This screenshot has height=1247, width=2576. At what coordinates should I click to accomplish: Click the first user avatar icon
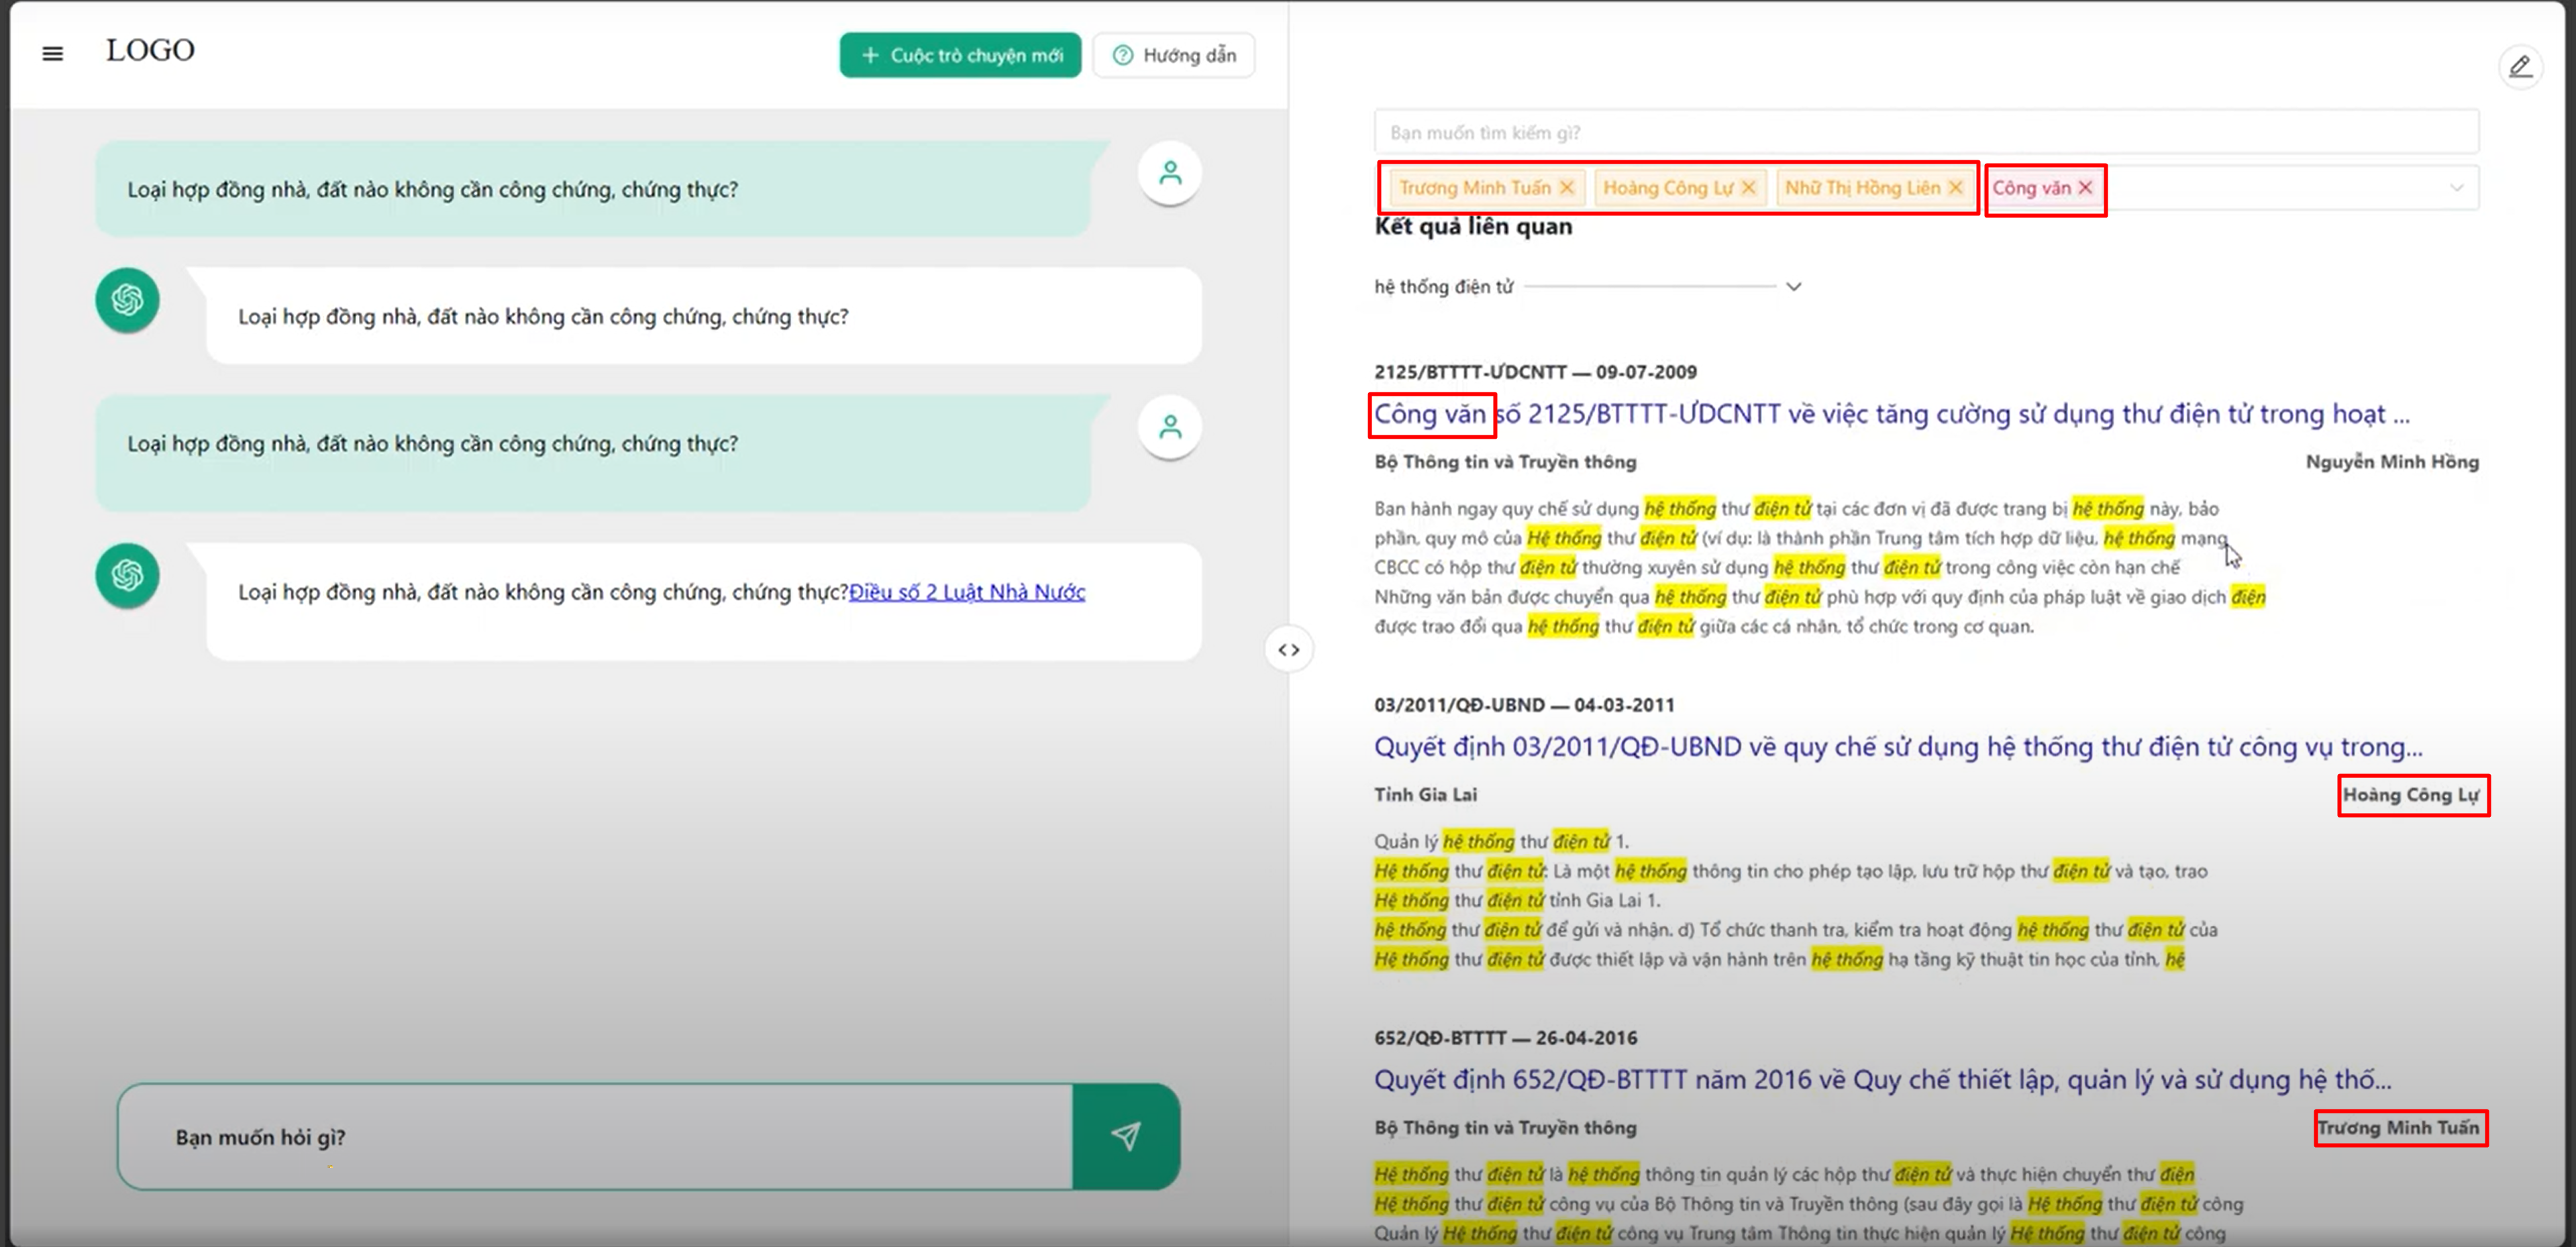point(1169,173)
